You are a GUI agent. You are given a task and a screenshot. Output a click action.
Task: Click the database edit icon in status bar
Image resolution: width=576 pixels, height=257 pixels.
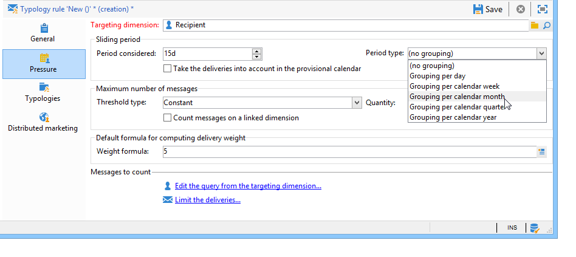pyautogui.click(x=535, y=228)
